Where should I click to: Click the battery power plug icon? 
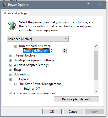(12, 26)
